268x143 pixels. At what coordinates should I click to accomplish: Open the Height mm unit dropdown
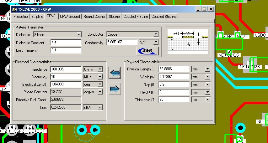(207, 92)
